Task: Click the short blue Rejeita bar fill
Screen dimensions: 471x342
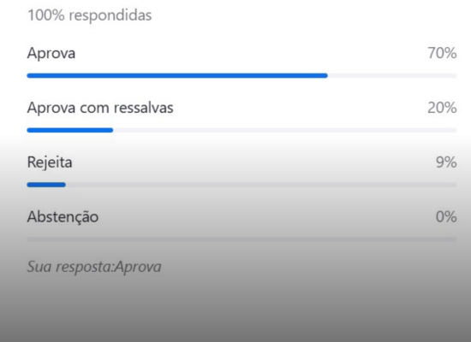Action: (x=46, y=185)
